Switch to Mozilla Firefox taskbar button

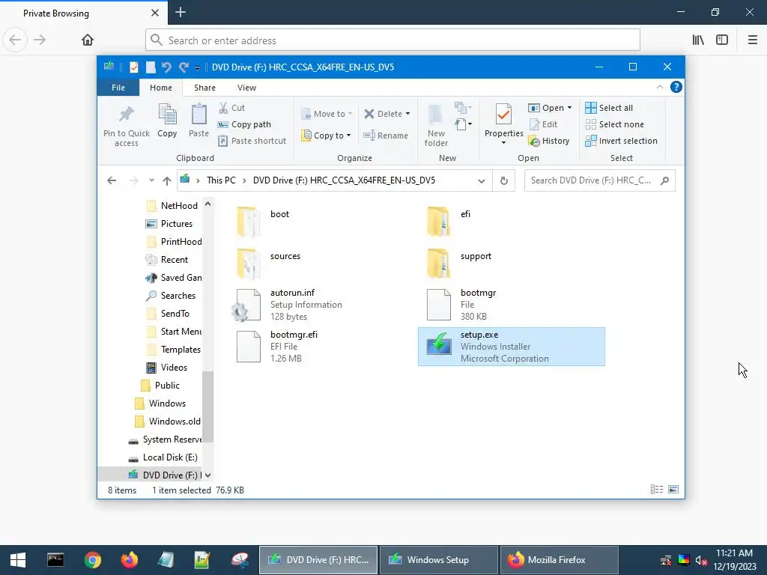coord(558,560)
